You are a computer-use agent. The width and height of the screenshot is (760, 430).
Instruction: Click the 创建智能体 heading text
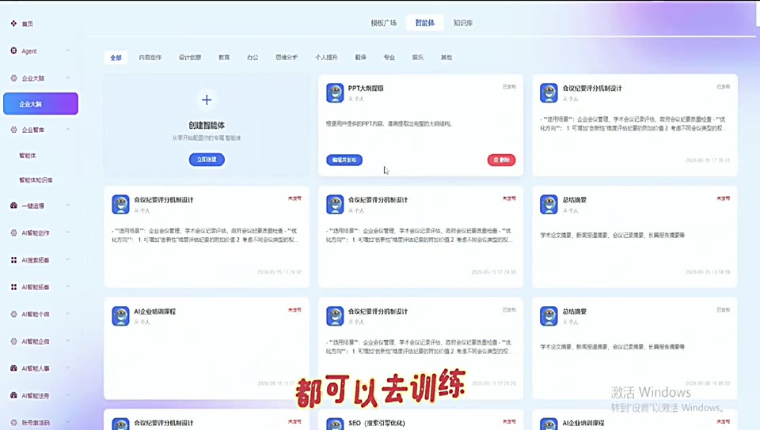point(207,125)
